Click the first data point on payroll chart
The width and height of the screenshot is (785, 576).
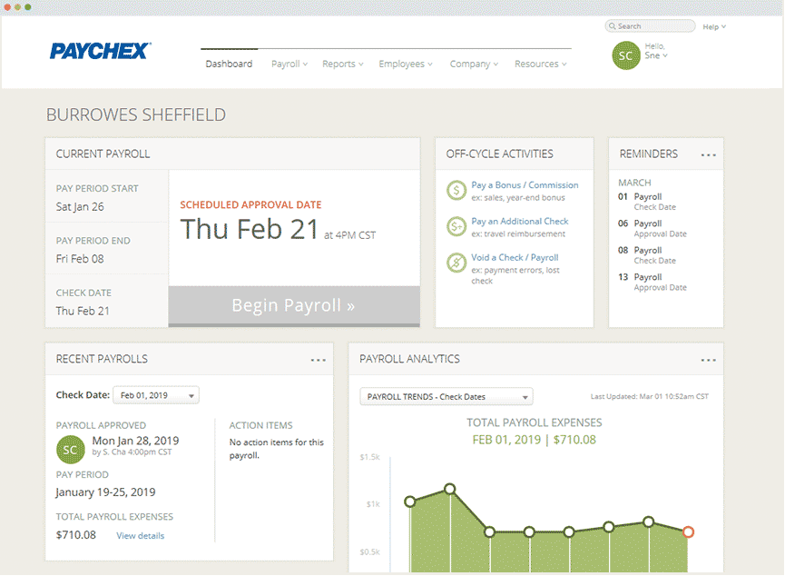pyautogui.click(x=410, y=502)
